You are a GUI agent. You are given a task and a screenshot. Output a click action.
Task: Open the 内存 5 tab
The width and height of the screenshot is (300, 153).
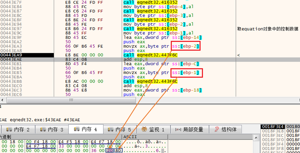point(120,130)
